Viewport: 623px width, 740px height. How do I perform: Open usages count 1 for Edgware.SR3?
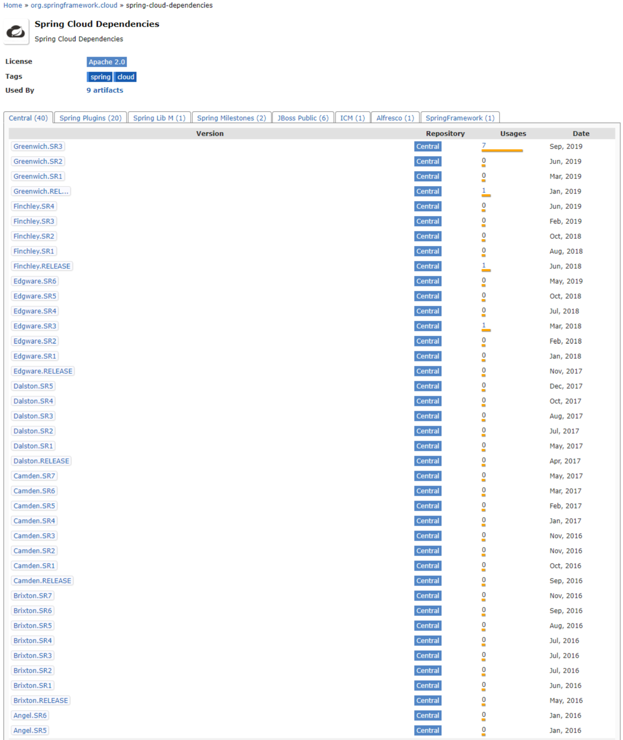click(x=484, y=325)
